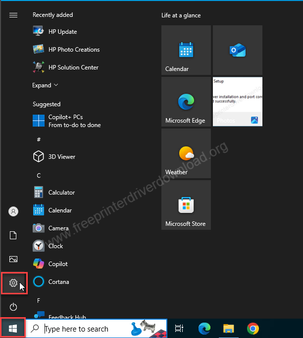Open Task View on the taskbar
The width and height of the screenshot is (303, 338).
point(179,329)
